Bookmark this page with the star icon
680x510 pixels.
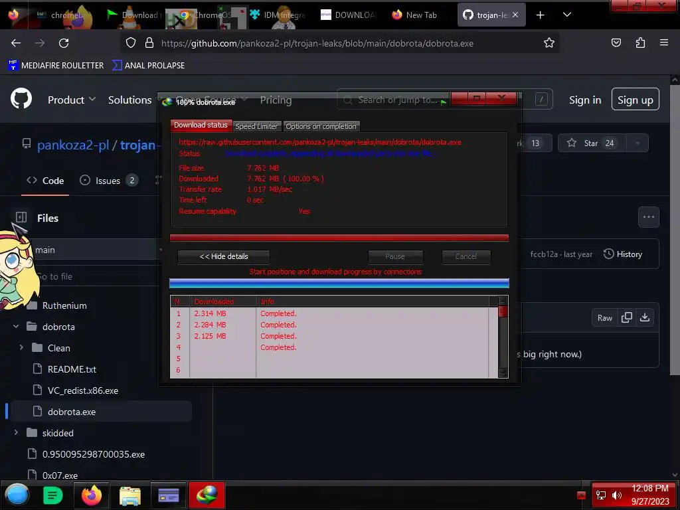click(549, 43)
